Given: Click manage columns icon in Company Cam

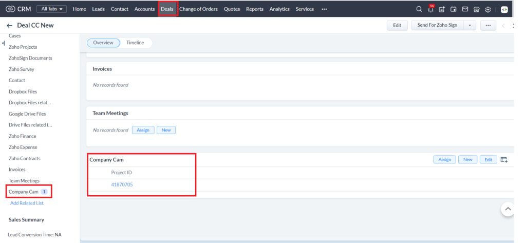Looking at the screenshot, I should pos(504,159).
